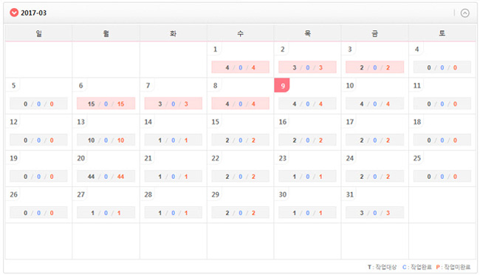This screenshot has width=480, height=275.
Task: Click the 1 / 0 / 1 badge on day 21
Action: coord(174,176)
